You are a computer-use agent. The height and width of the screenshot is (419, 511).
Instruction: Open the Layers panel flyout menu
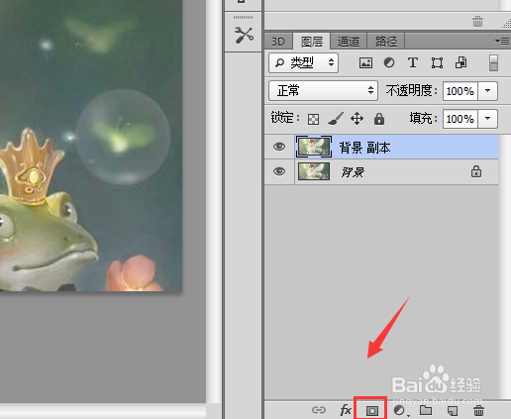coord(502,42)
